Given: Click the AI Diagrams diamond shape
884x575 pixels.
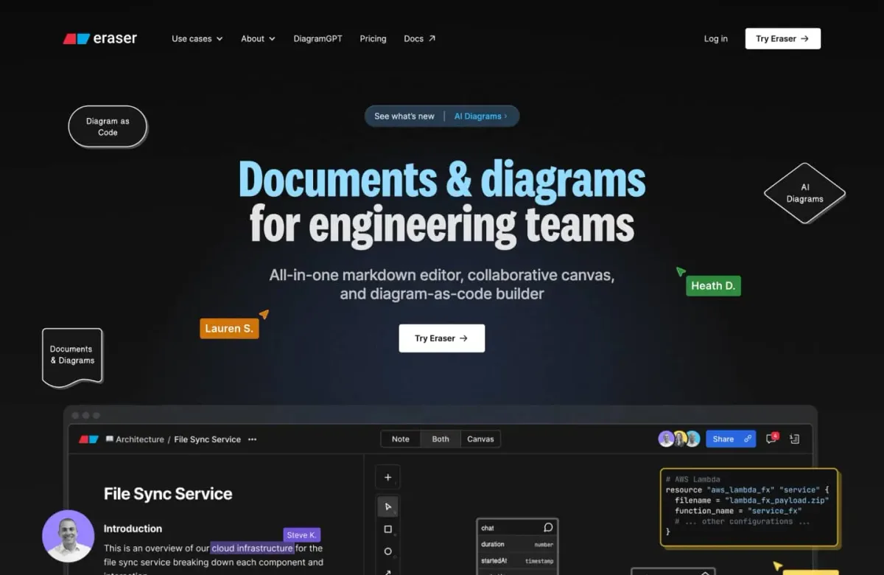Looking at the screenshot, I should [804, 193].
